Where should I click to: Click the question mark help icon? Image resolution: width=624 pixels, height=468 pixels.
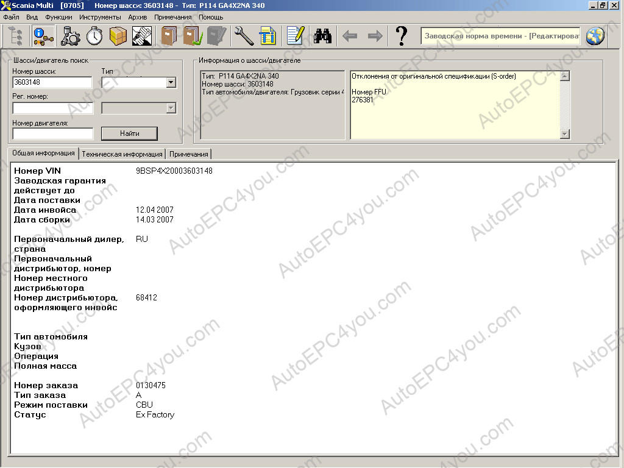[x=401, y=36]
